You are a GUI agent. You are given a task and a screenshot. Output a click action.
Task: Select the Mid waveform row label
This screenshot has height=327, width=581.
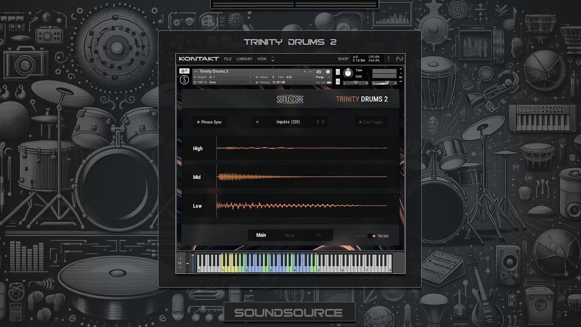197,177
